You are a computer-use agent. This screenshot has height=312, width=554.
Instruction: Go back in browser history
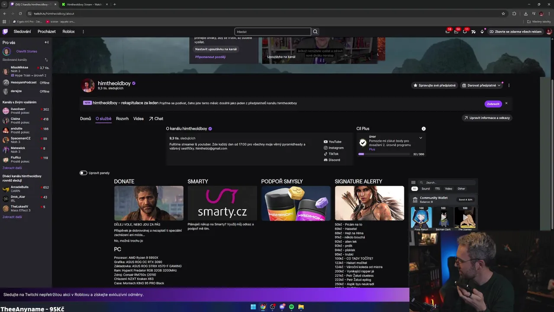pos(5,13)
